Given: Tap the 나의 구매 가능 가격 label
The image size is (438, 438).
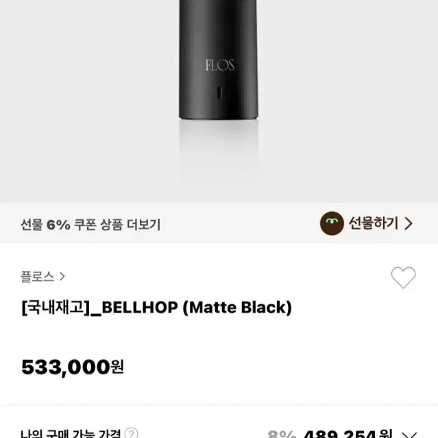Looking at the screenshot, I should (71, 433).
